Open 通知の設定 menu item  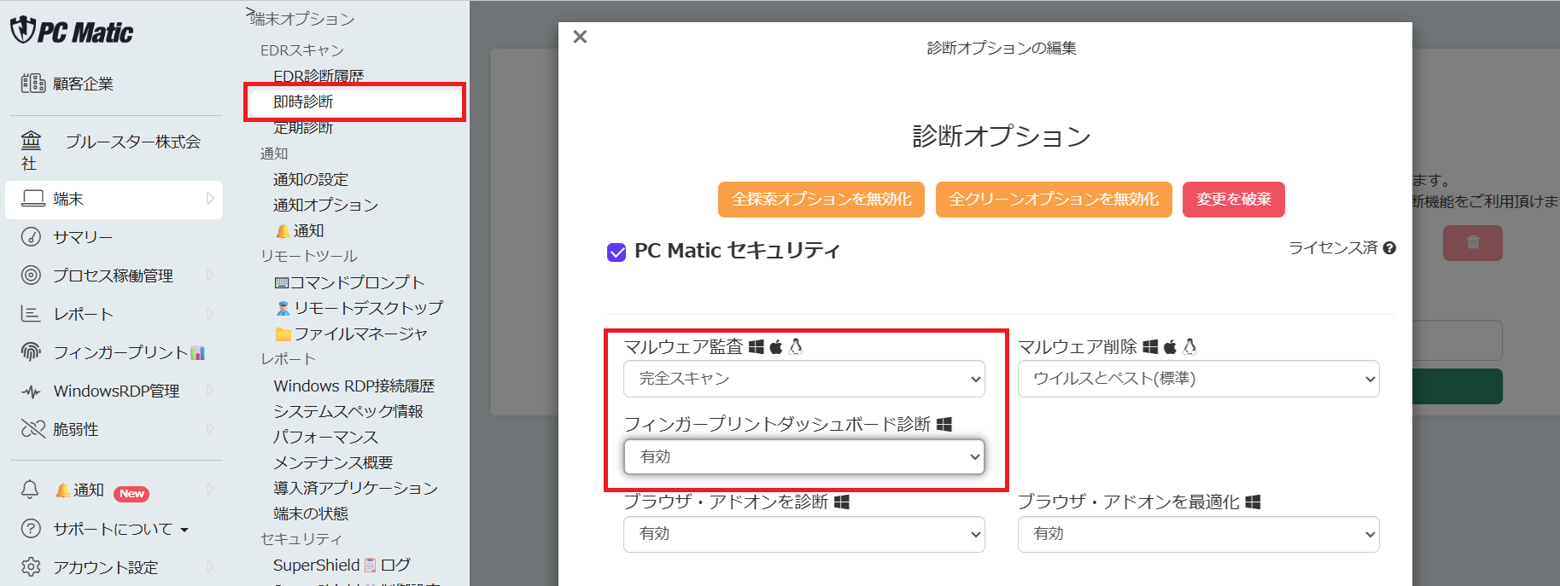311,179
